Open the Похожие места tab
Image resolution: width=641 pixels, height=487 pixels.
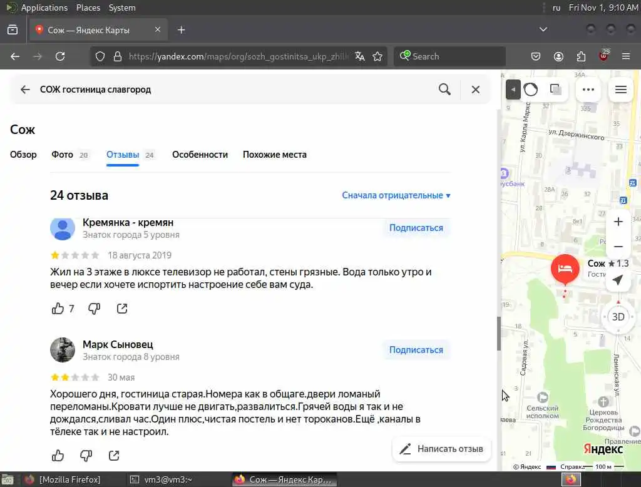pyautogui.click(x=275, y=155)
